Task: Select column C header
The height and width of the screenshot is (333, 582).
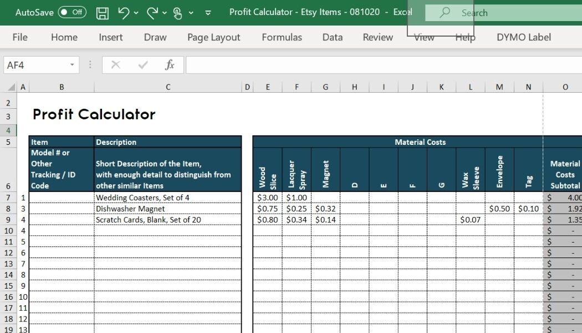Action: [168, 87]
